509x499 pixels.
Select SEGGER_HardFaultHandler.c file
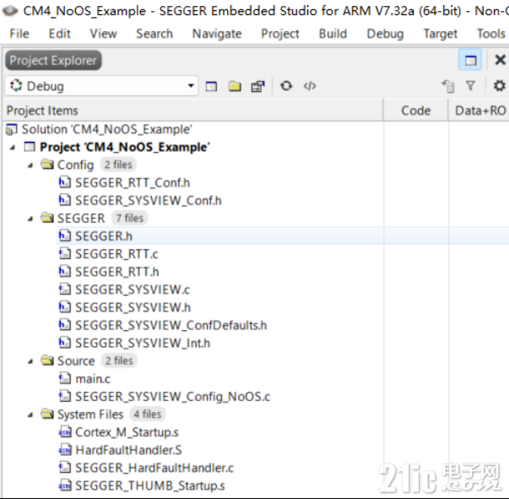[x=154, y=468]
